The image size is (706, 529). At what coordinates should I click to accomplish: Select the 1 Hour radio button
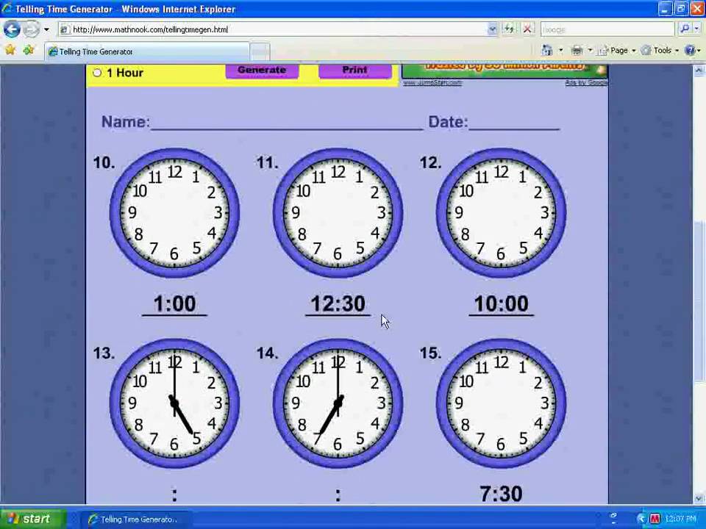(x=97, y=73)
